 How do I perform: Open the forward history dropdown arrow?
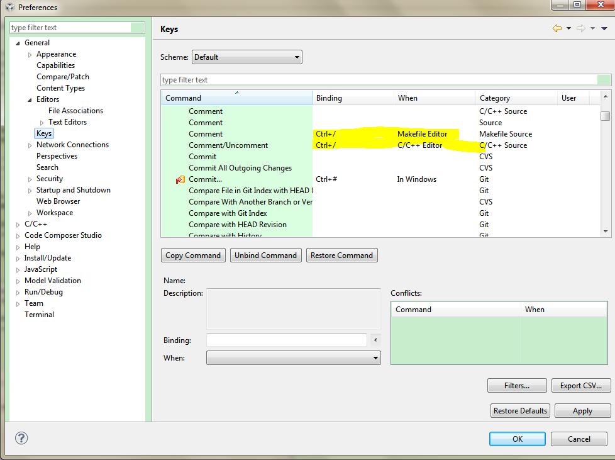coord(592,28)
